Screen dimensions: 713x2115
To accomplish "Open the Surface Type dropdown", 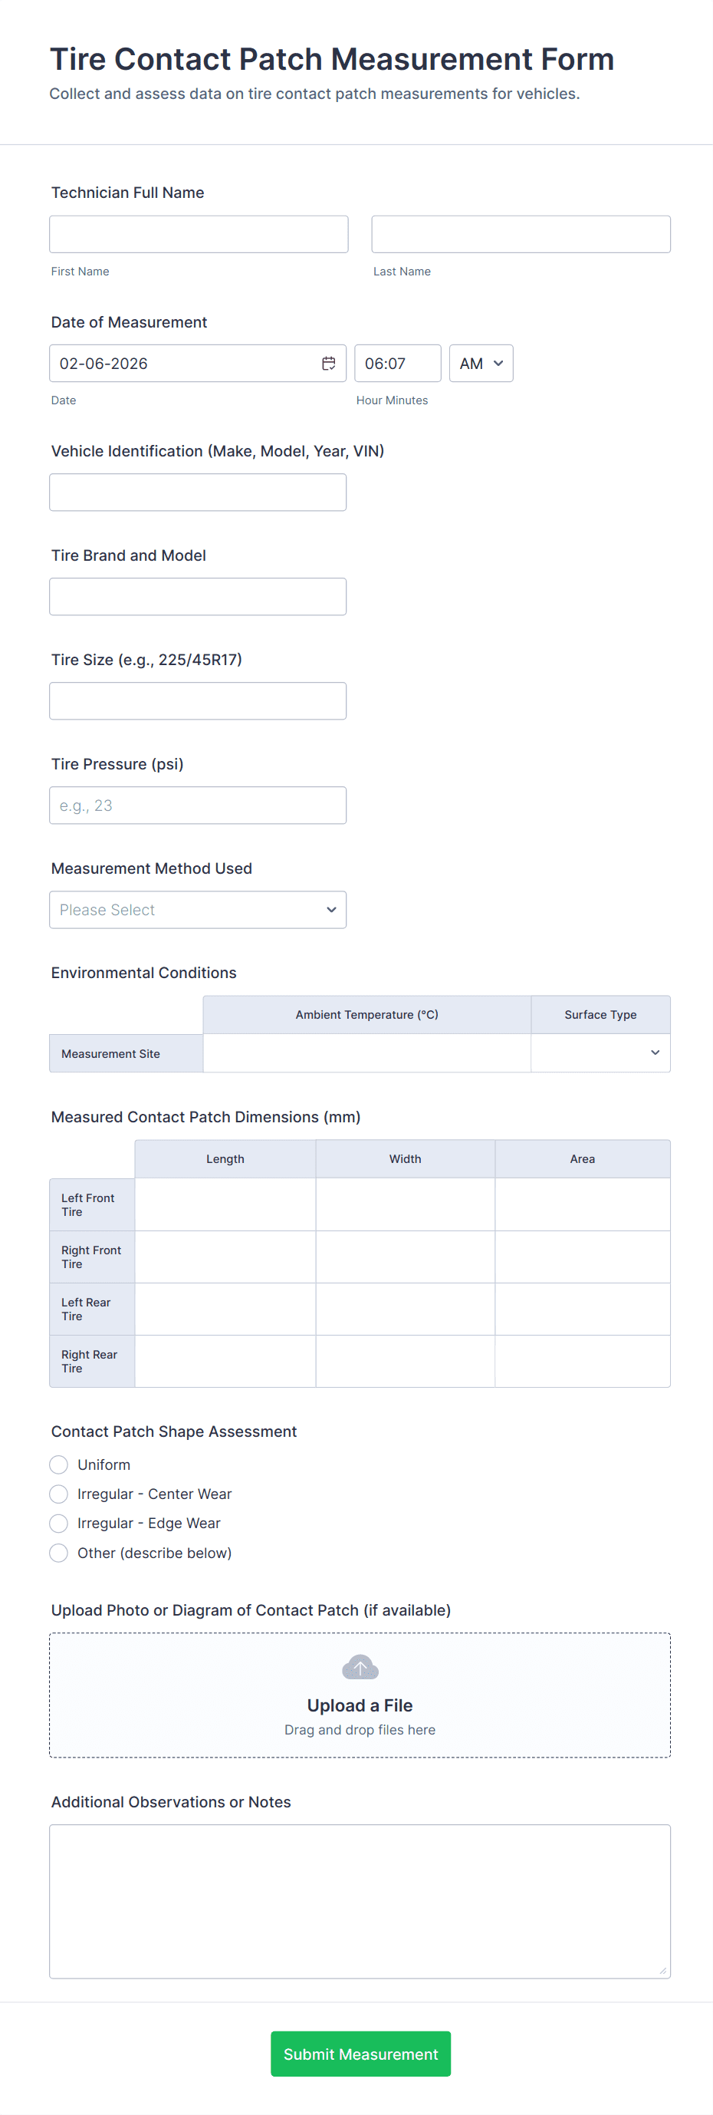I will (600, 1053).
